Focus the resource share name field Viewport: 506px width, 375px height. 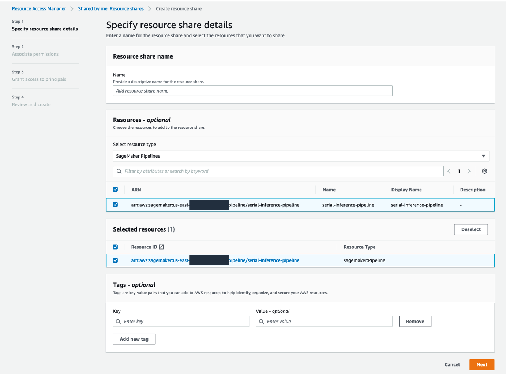pos(252,91)
